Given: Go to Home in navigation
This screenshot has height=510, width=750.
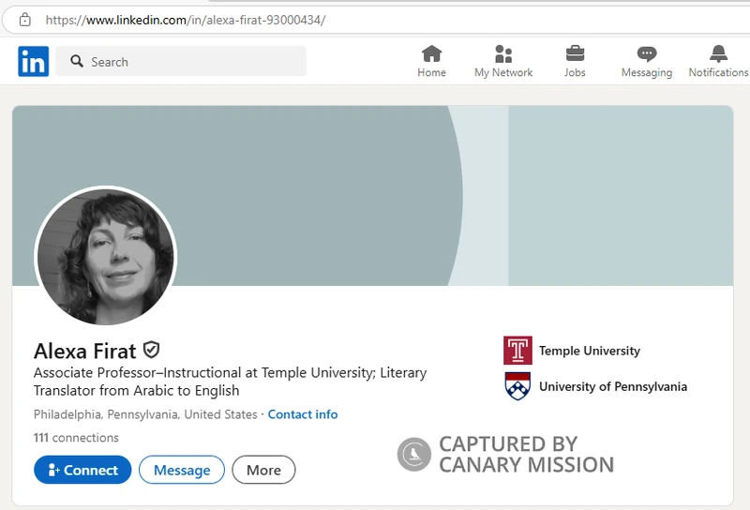Looking at the screenshot, I should point(431,61).
